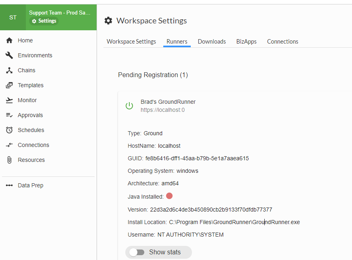Click the https://localhost:0 runner link
This screenshot has height=260, width=352.
[162, 110]
